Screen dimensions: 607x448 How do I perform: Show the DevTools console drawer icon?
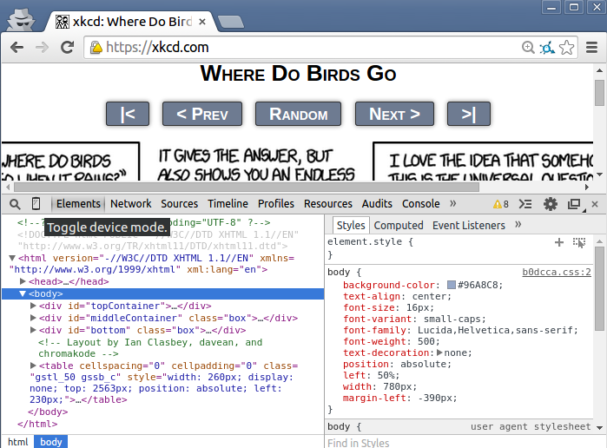point(525,204)
